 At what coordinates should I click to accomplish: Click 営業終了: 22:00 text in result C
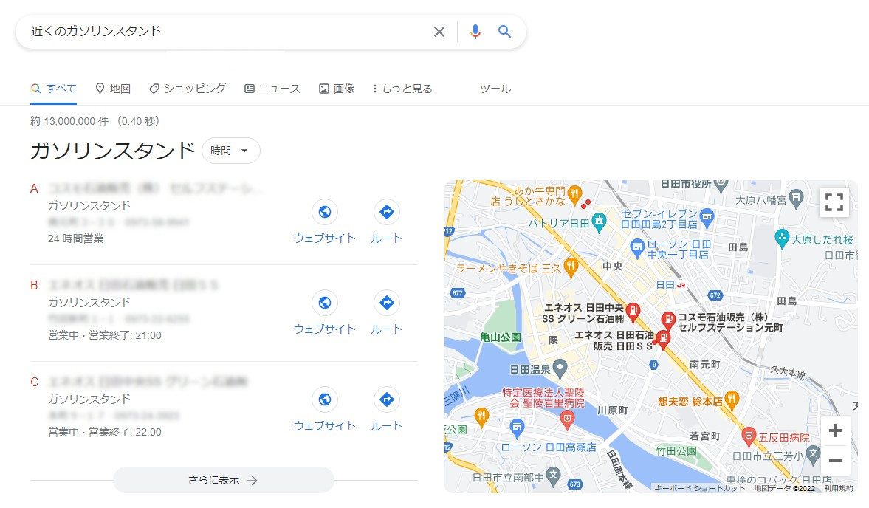pos(126,432)
